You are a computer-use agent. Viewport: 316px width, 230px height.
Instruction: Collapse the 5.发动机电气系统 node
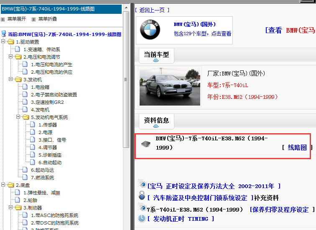[18, 117]
